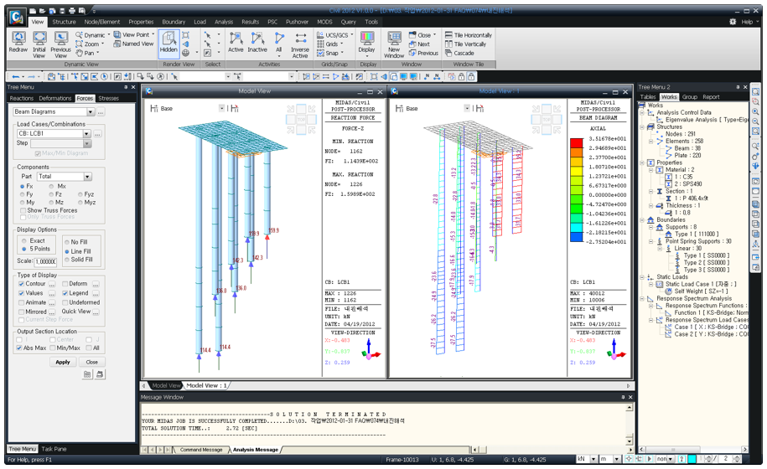This screenshot has height=469, width=767.
Task: Click the red legend color swatch
Action: (577, 142)
